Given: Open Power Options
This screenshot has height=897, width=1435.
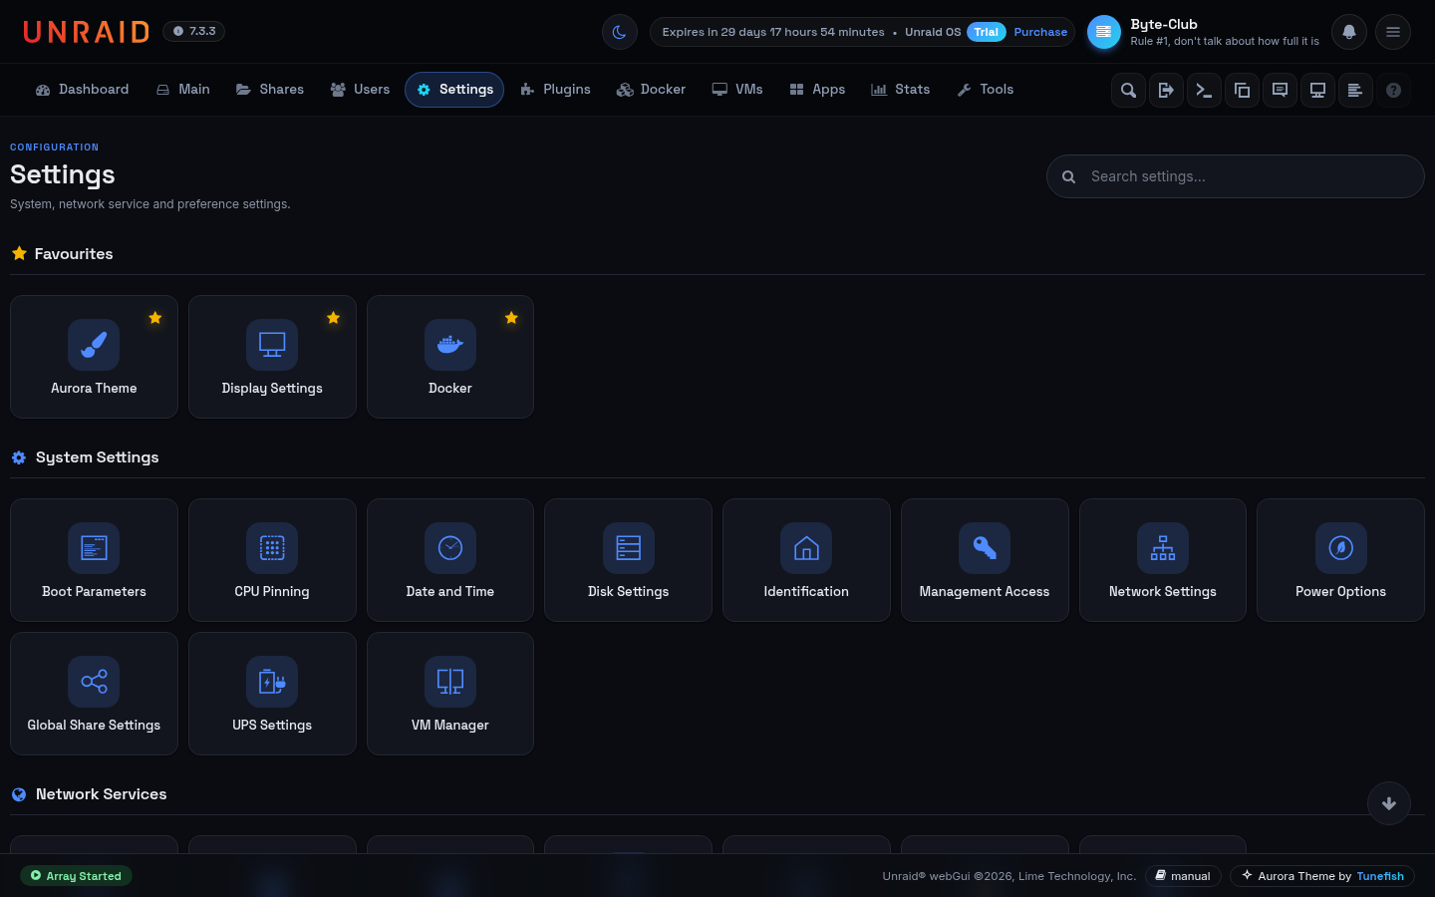Looking at the screenshot, I should pos(1340,560).
